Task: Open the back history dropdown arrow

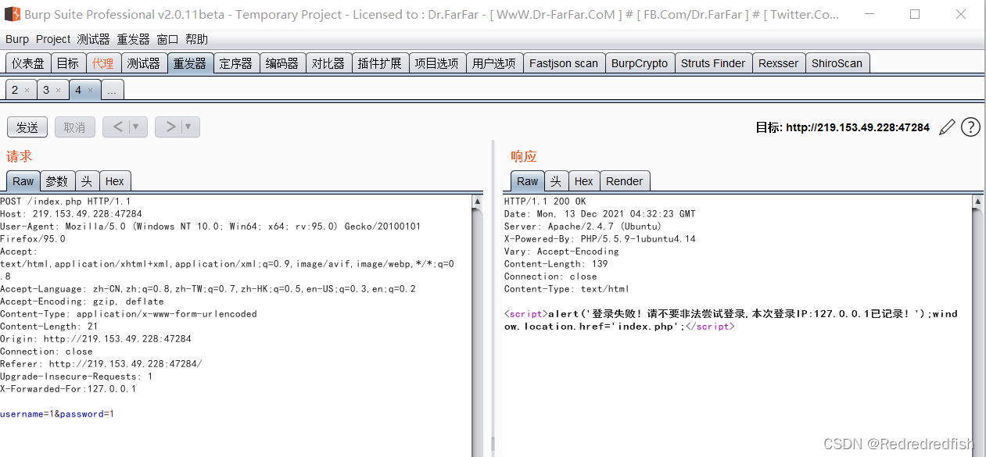Action: point(136,127)
